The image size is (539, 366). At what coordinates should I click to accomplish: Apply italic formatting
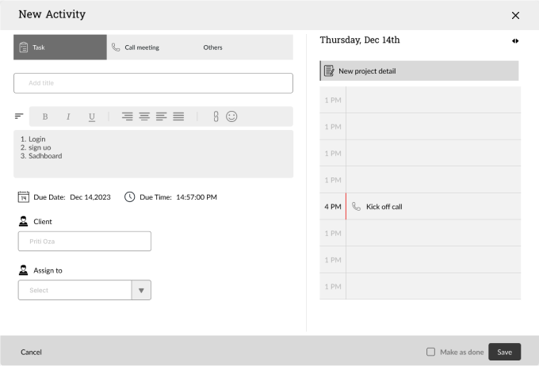(x=68, y=116)
